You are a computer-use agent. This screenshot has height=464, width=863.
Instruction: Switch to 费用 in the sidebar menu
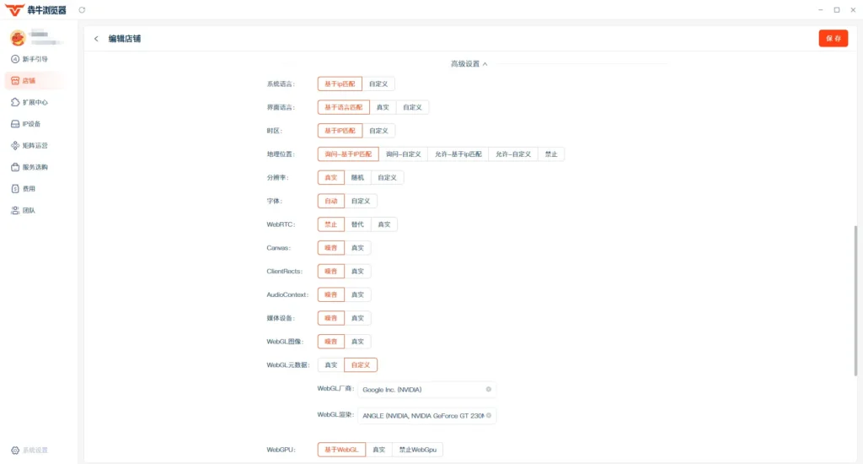[24, 188]
